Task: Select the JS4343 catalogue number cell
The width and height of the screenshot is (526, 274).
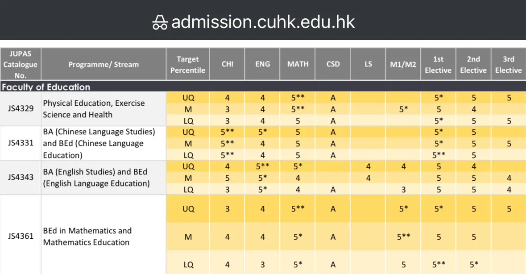Action: click(x=21, y=178)
